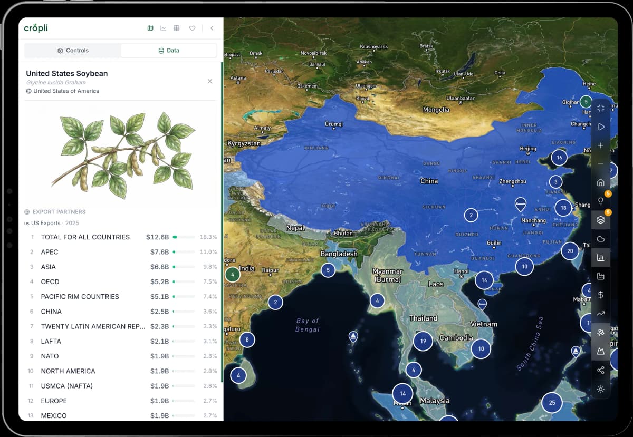
Task: Select the CHINA export partner row
Action: 122,312
